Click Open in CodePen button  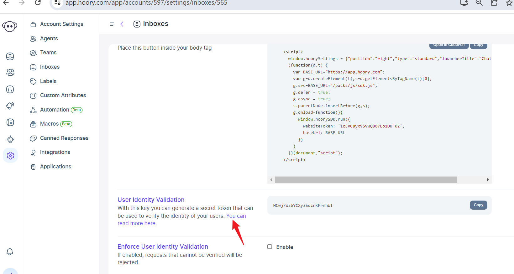tap(449, 46)
